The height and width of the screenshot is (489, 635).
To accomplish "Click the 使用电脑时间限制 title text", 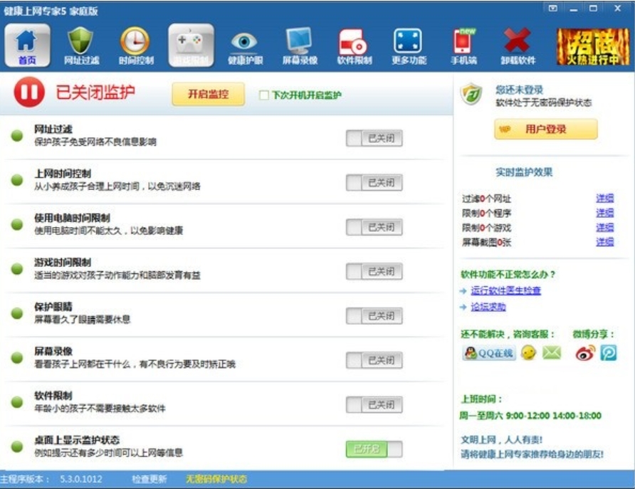I will point(72,219).
